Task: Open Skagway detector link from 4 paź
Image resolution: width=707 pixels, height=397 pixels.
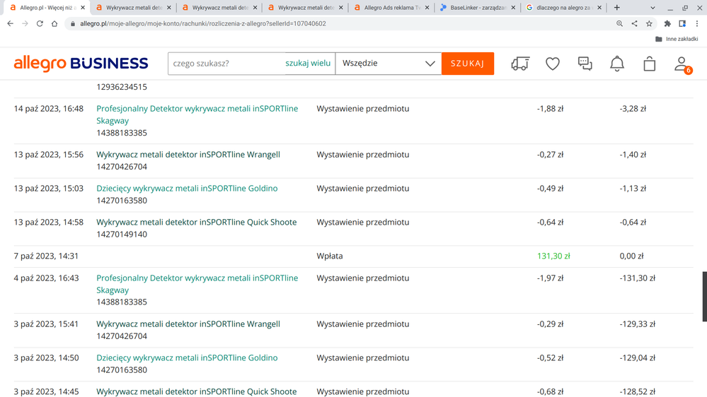Action: point(197,284)
